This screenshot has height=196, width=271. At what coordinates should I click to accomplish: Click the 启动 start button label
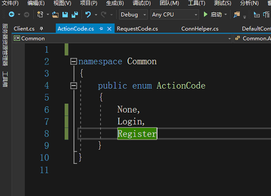[x=216, y=14]
